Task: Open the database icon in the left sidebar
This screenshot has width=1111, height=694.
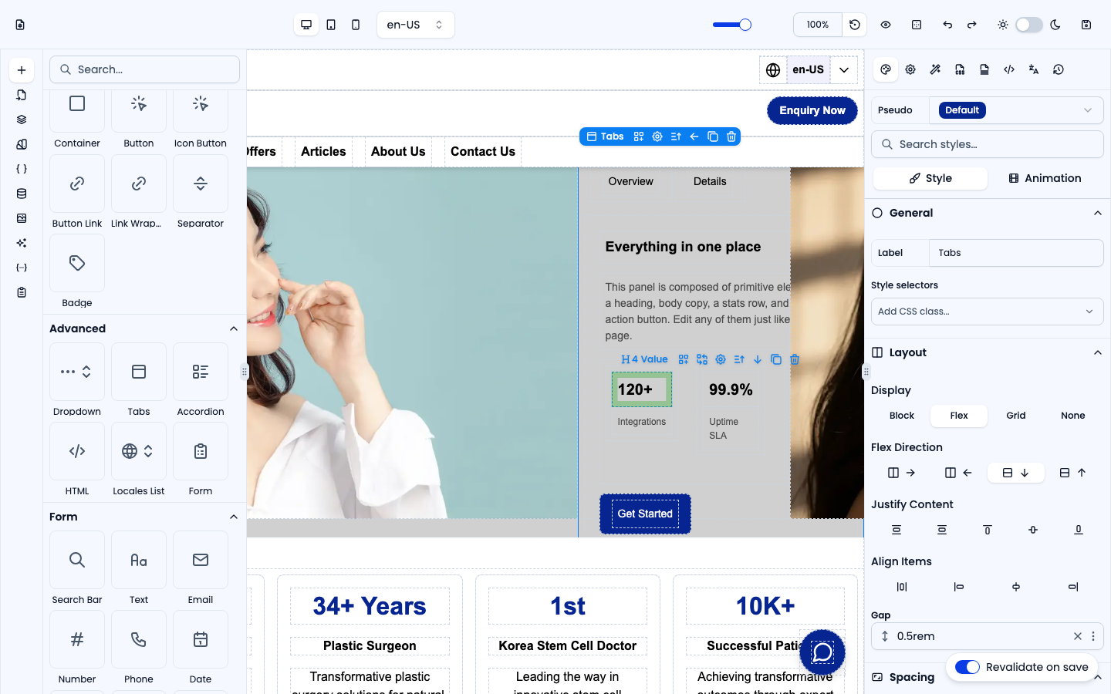Action: click(22, 194)
